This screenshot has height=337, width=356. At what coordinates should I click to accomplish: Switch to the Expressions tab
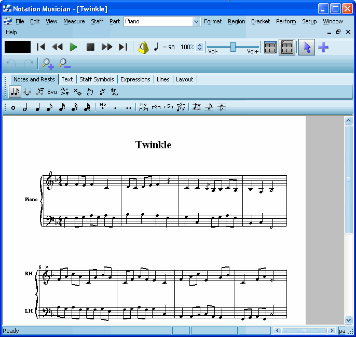135,79
